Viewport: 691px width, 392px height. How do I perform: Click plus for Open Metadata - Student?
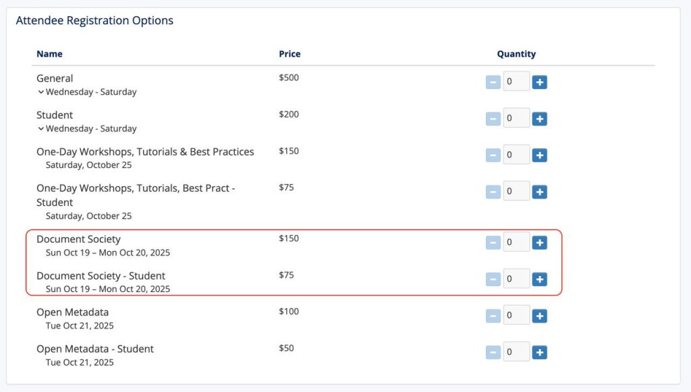539,352
